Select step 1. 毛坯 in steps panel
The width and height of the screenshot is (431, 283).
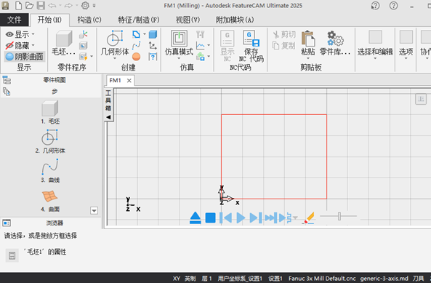coord(50,112)
